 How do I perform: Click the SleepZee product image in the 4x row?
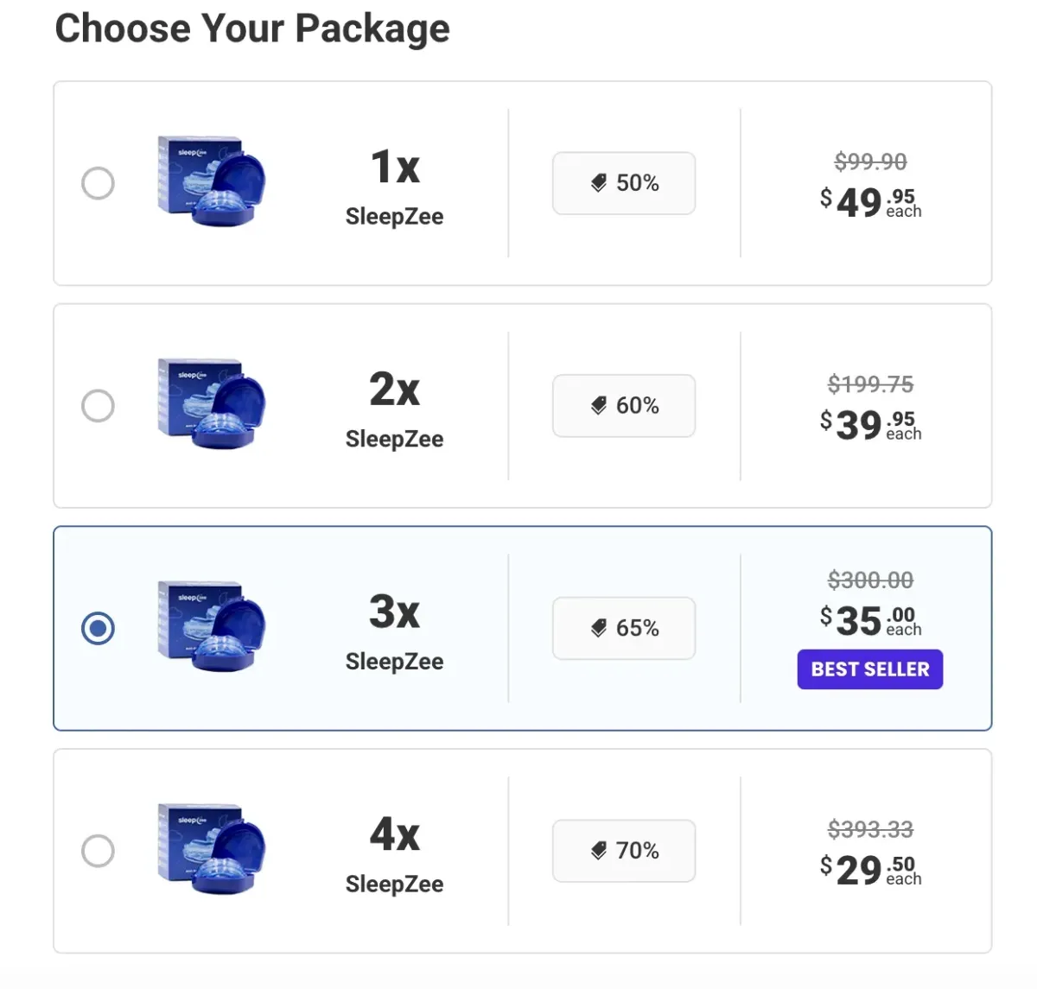click(x=212, y=850)
